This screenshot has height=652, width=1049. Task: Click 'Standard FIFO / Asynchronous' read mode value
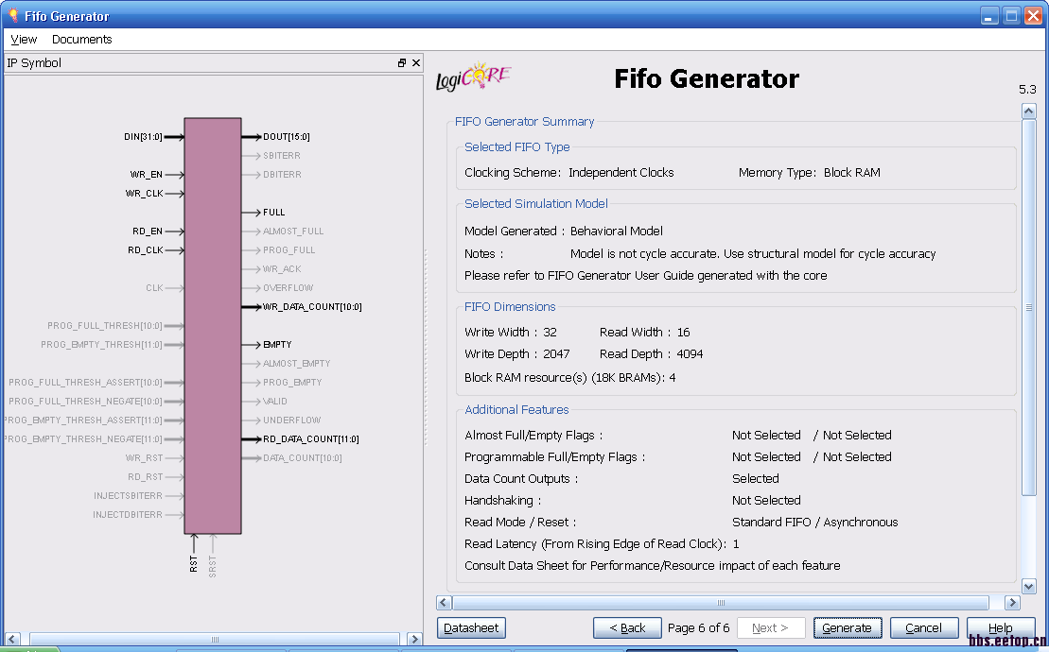tap(814, 523)
